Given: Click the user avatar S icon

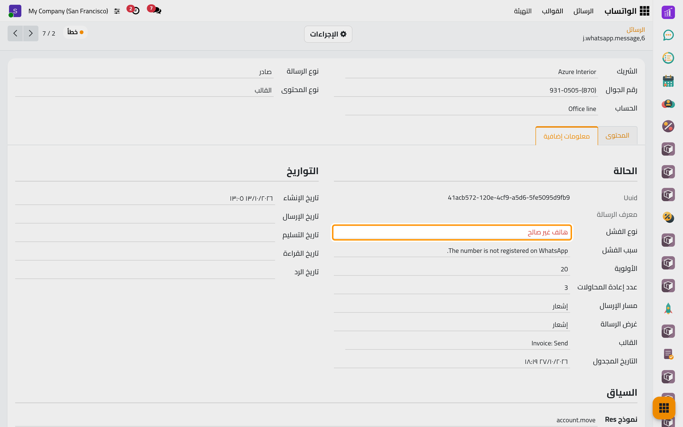Looking at the screenshot, I should 15,11.
